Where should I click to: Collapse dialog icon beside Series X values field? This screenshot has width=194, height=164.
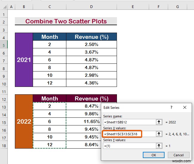pos(159,134)
